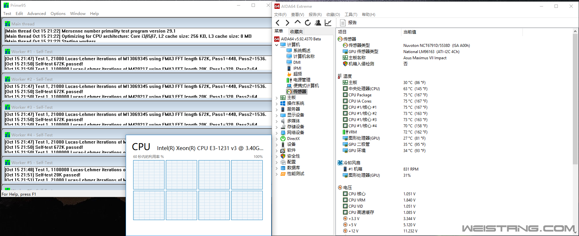Click the 报告 report button
This screenshot has width=579, height=236.
pyautogui.click(x=348, y=22)
